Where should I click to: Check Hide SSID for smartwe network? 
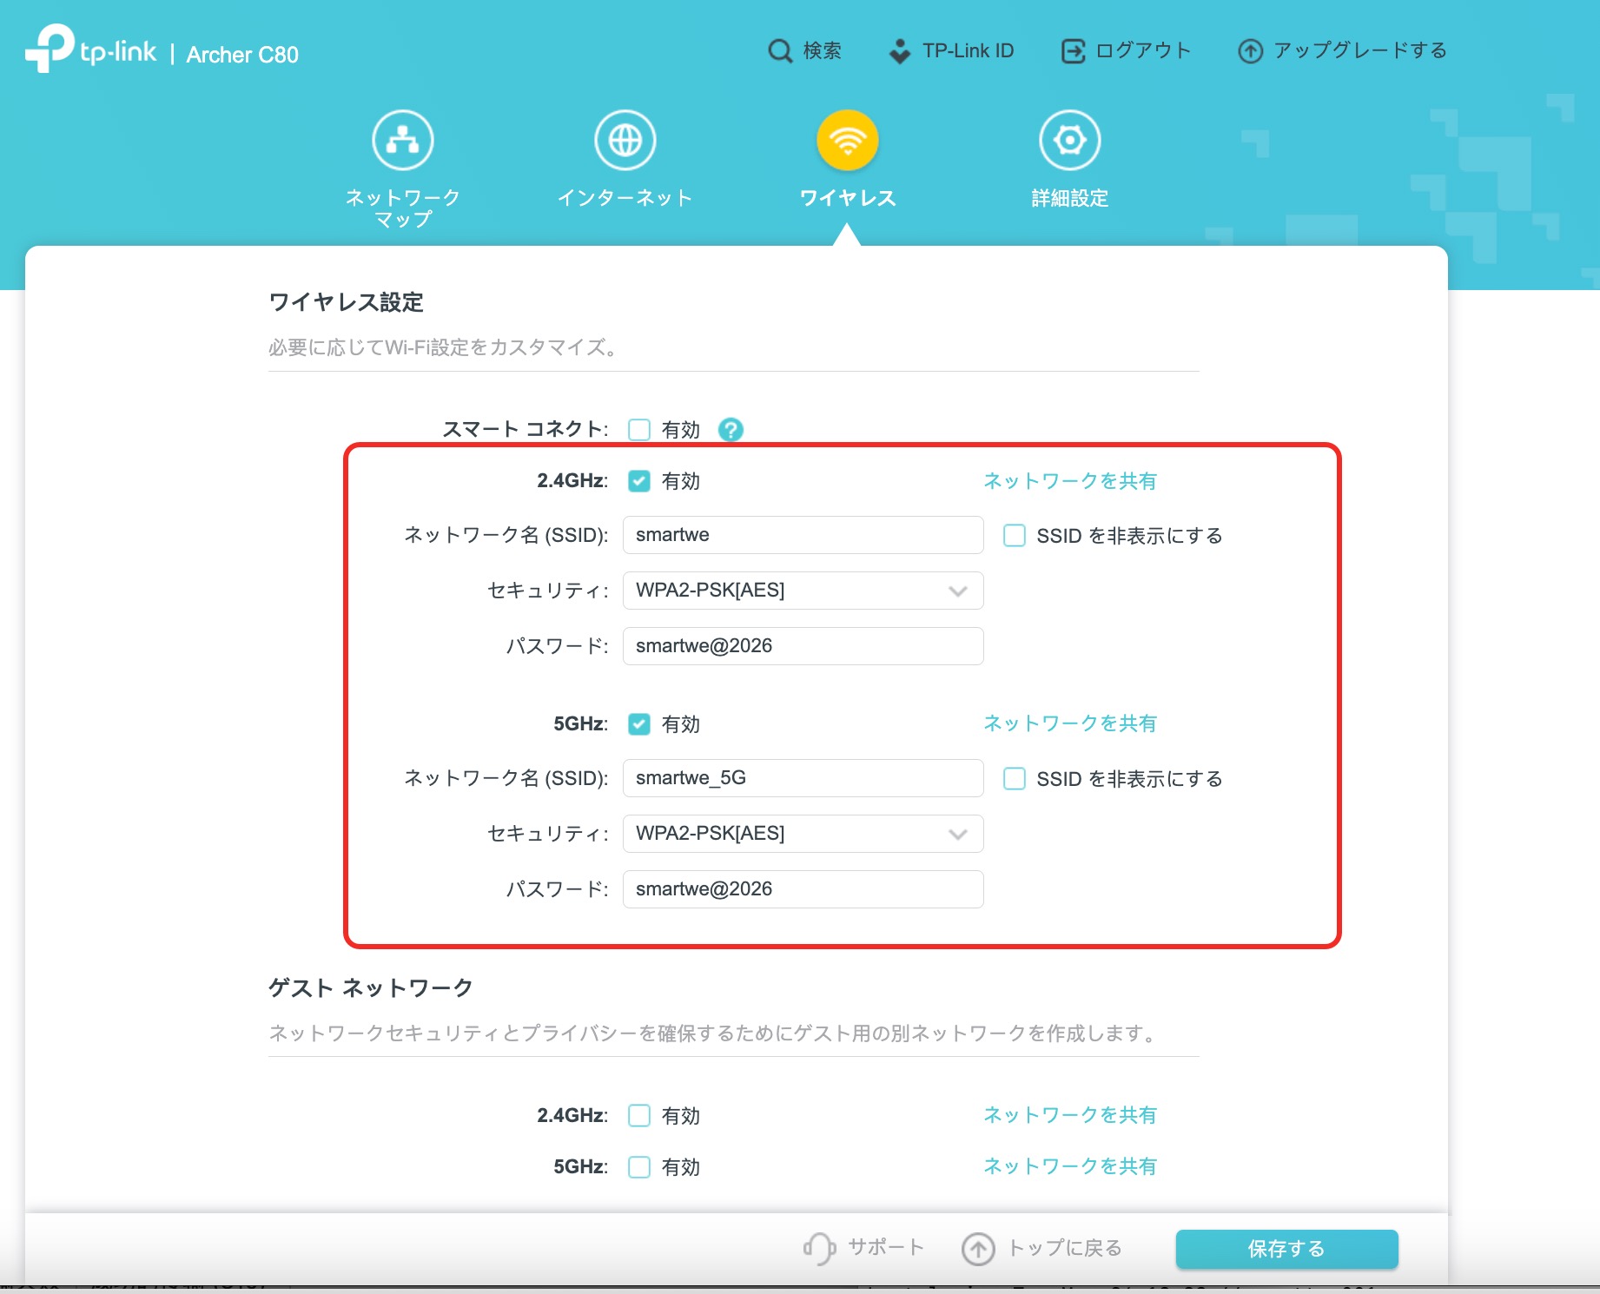tap(1015, 535)
